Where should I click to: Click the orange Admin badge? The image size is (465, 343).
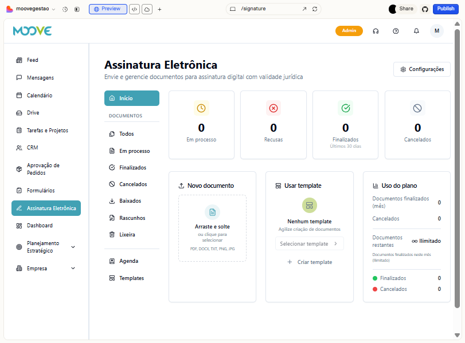click(349, 31)
